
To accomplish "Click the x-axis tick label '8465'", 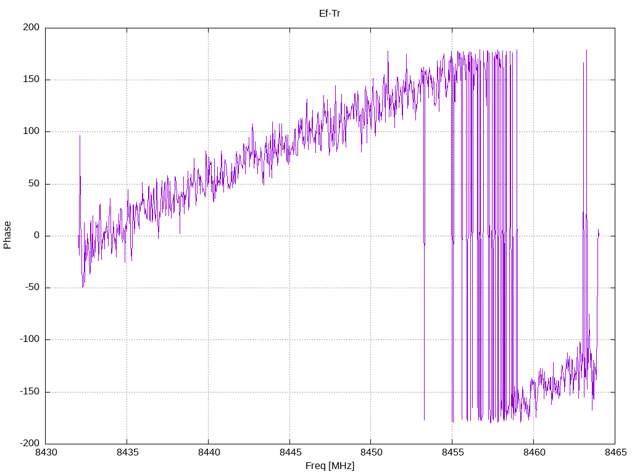I will 615,452.
